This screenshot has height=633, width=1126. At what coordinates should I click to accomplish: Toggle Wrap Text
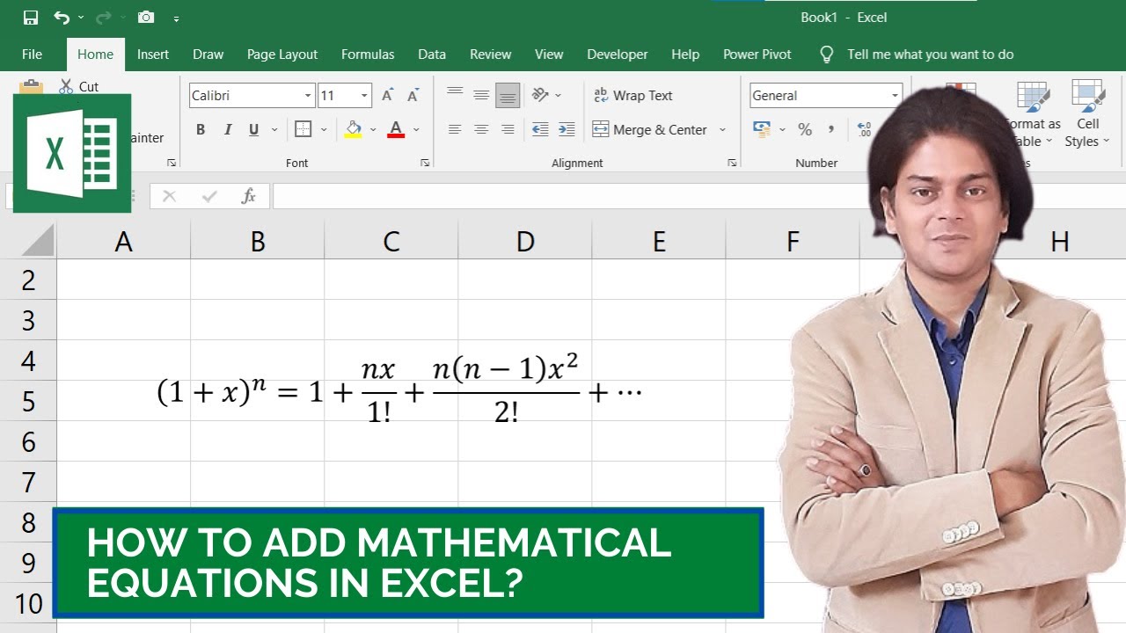coord(633,95)
